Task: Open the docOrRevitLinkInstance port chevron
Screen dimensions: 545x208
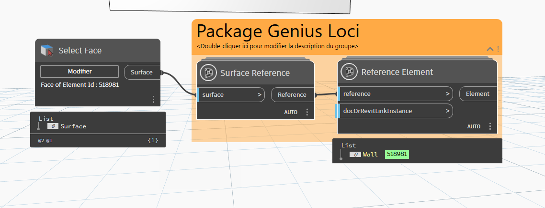Action: pyautogui.click(x=448, y=111)
